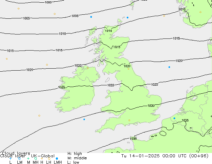Click the 1020 label over northern England
This screenshot has width=212, height=164.
[127, 66]
